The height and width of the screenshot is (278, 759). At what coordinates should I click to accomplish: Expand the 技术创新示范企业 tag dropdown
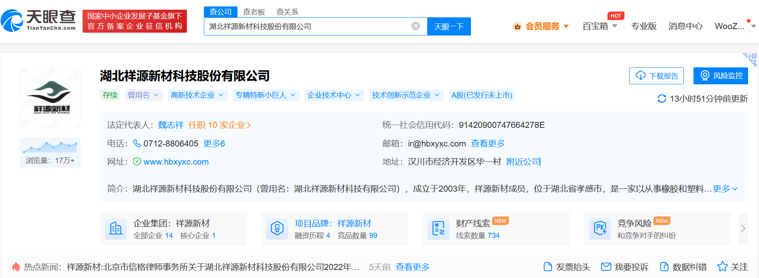pos(406,95)
